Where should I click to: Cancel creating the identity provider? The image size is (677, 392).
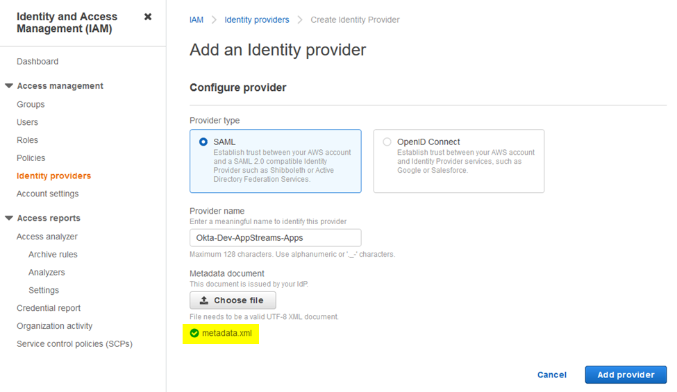point(552,375)
